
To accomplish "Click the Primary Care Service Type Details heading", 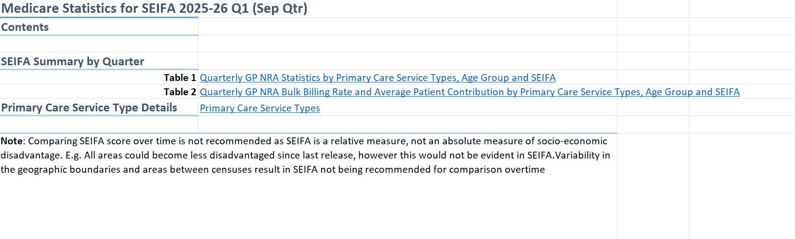I will (x=89, y=107).
